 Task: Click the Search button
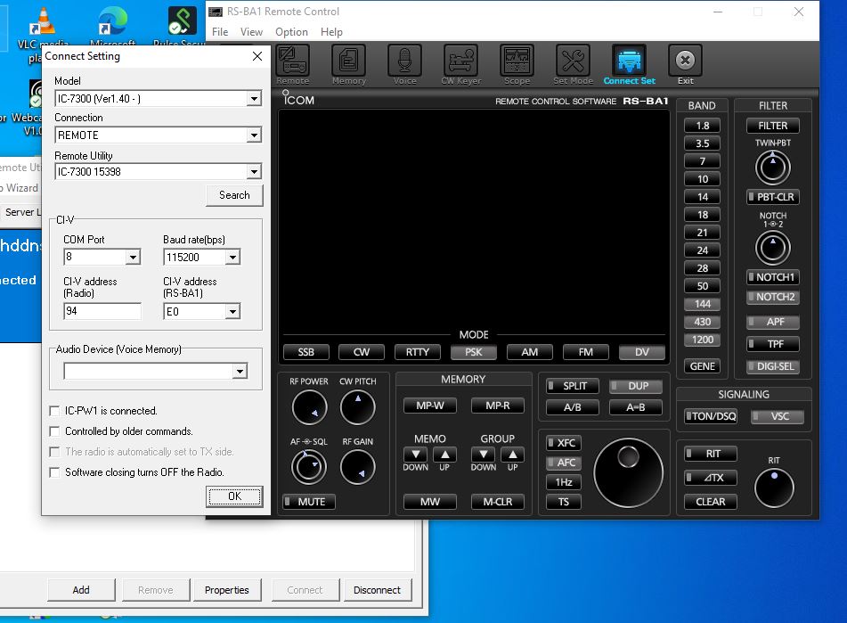click(234, 195)
